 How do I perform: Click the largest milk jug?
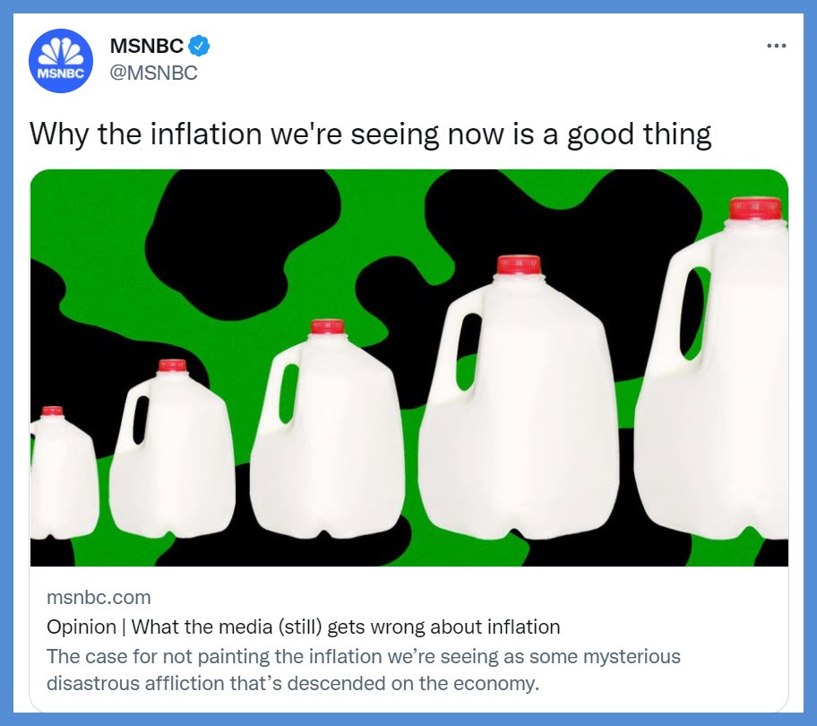click(711, 368)
